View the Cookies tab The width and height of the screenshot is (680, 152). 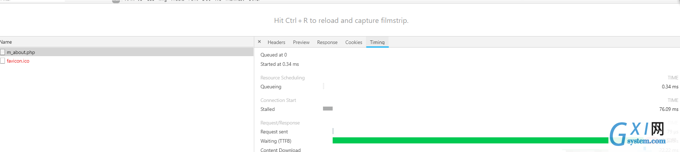[354, 42]
